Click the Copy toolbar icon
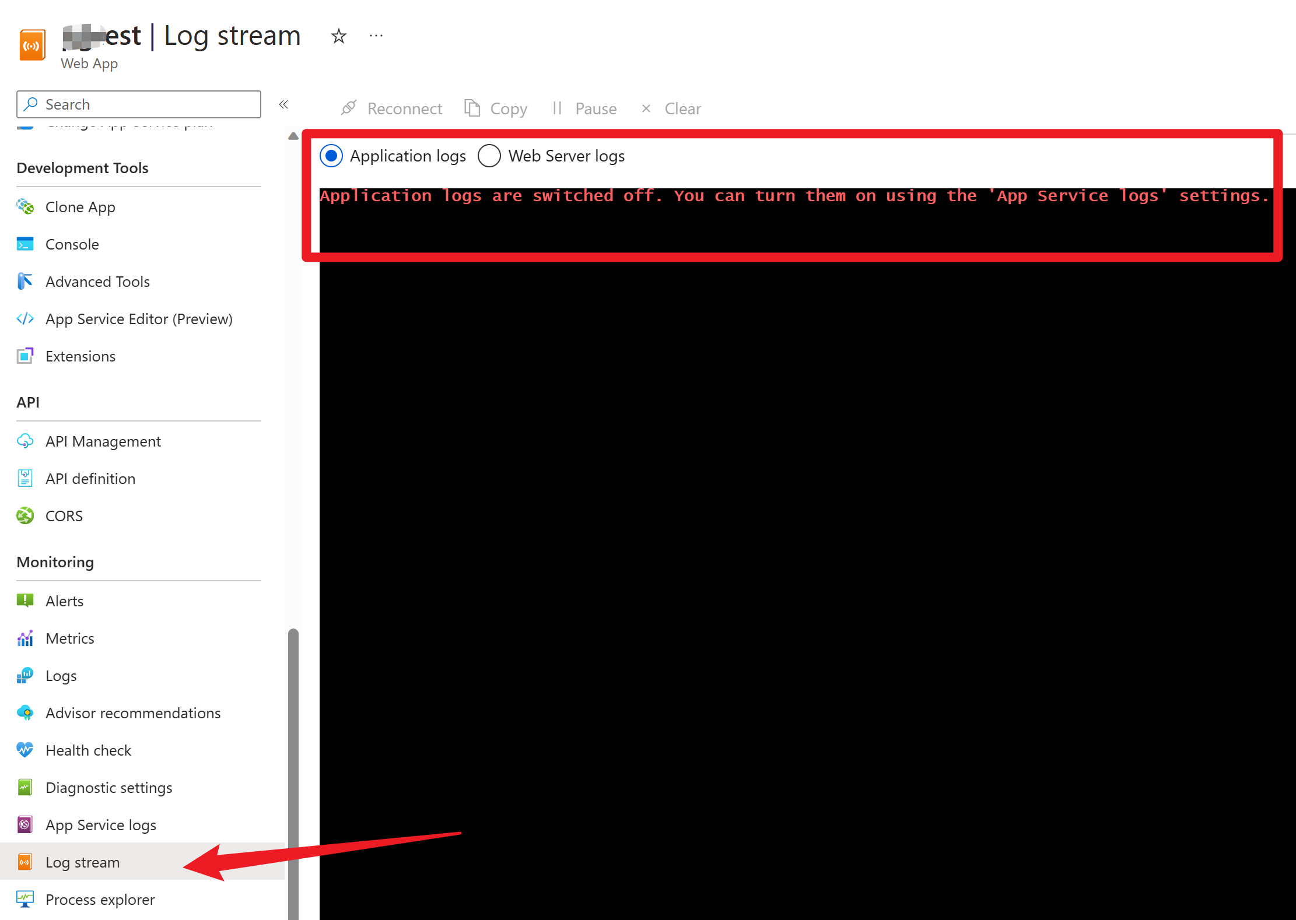This screenshot has height=920, width=1296. [472, 108]
